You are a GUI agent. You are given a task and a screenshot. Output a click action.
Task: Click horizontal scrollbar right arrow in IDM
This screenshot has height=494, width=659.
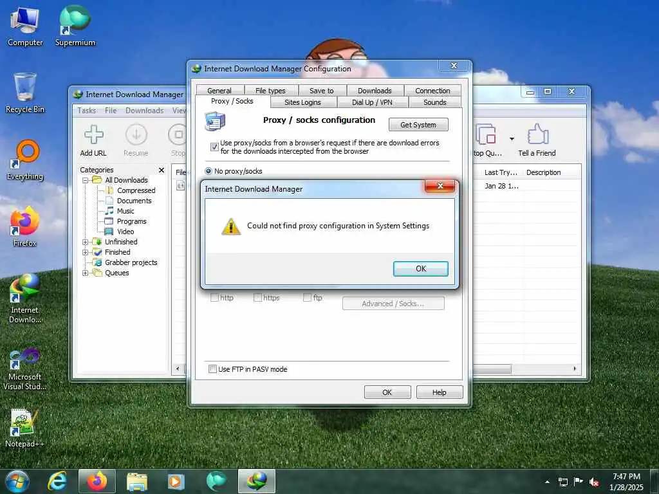click(x=575, y=369)
